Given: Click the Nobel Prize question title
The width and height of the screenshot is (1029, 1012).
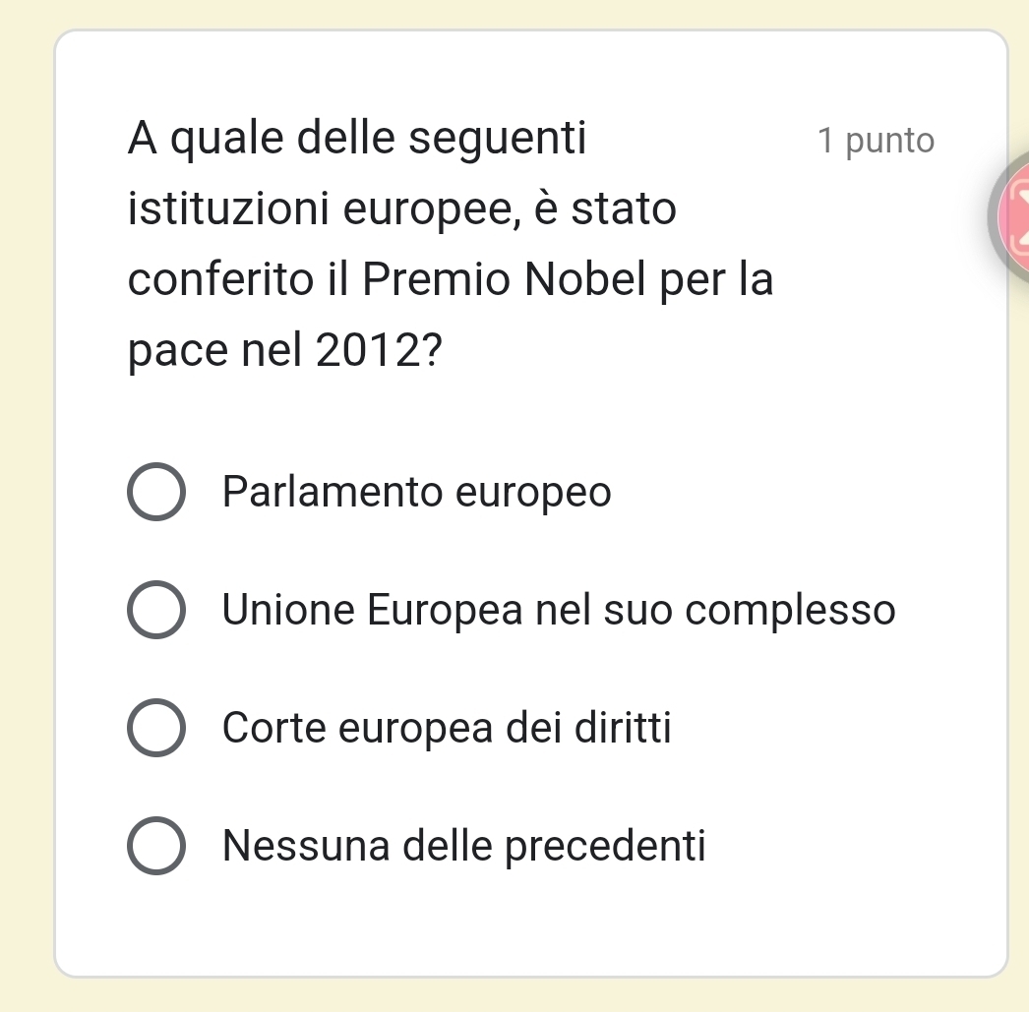Looking at the screenshot, I should coord(451,245).
